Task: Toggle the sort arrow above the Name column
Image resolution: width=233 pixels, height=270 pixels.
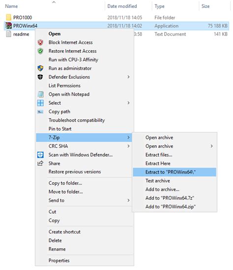Action: point(54,2)
